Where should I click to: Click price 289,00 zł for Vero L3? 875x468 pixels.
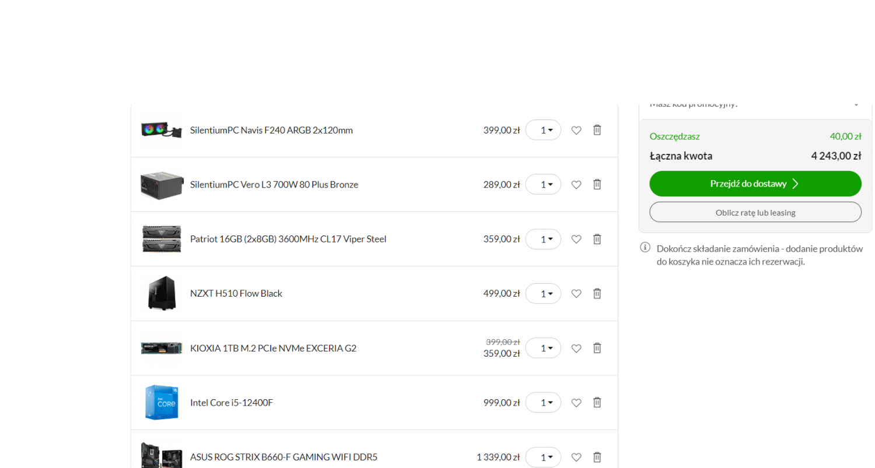click(x=501, y=184)
